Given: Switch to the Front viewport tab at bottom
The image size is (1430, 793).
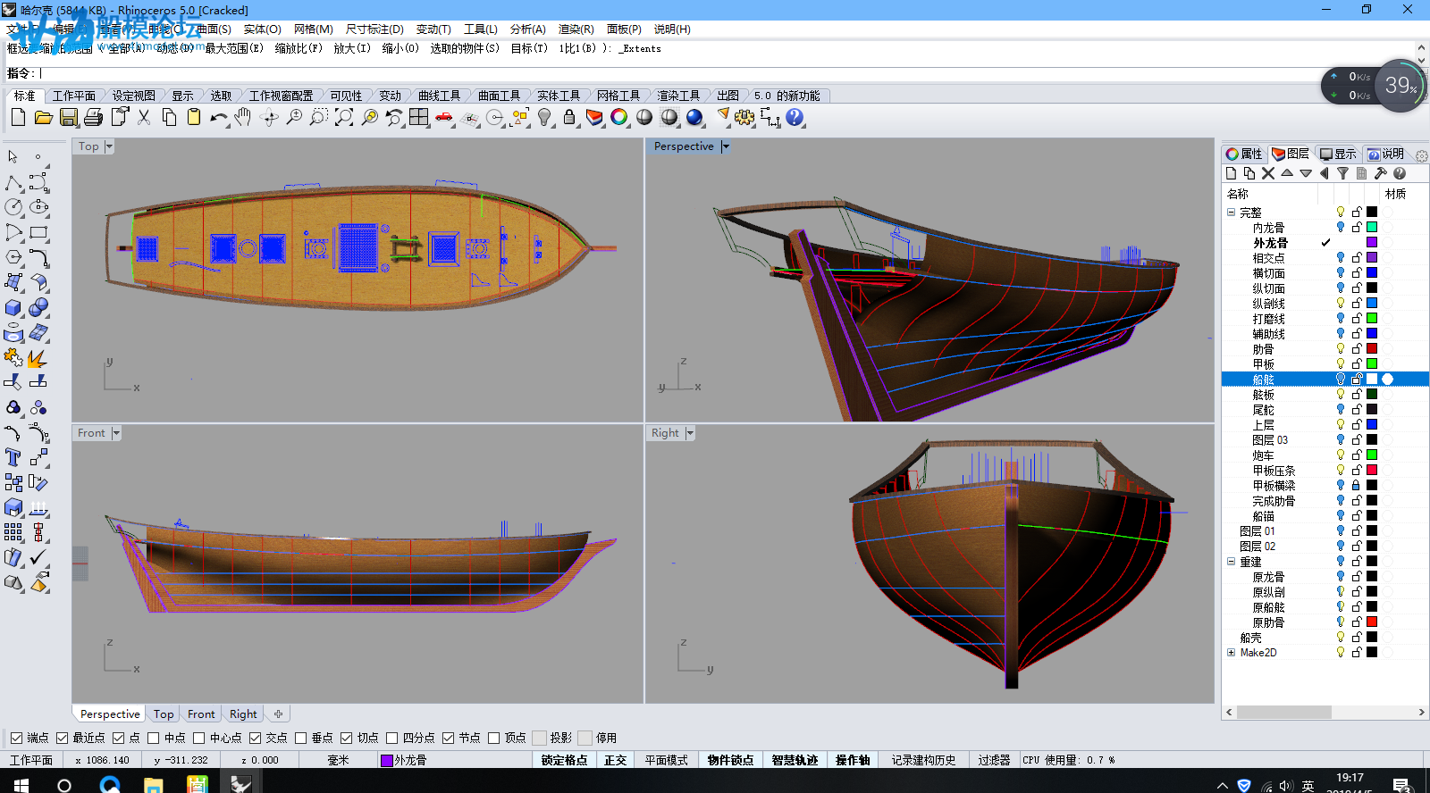Looking at the screenshot, I should 201,714.
